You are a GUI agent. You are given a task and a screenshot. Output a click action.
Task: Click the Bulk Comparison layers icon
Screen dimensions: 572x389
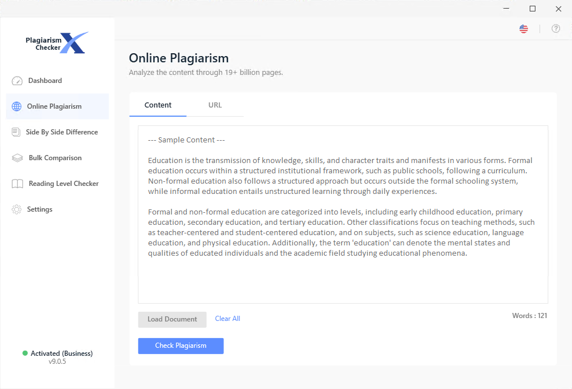pos(17,158)
